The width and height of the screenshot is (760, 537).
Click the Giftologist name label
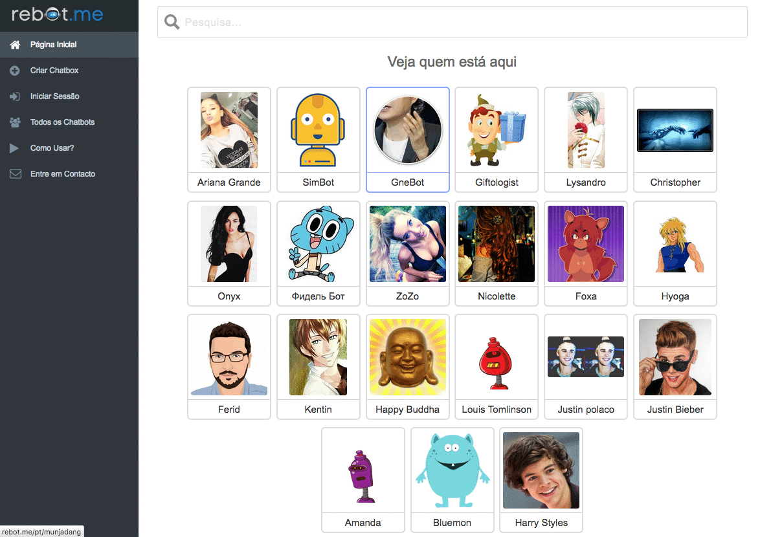[x=497, y=182]
